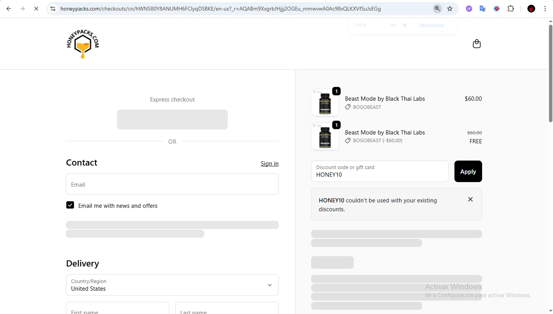
Task: Open the Chrome profile avatar
Action: click(531, 8)
